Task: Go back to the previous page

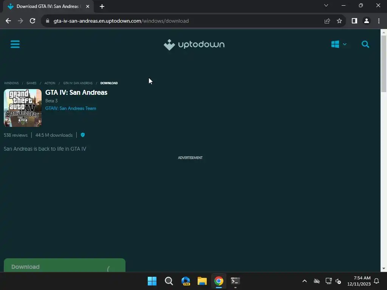Action: coord(8,21)
